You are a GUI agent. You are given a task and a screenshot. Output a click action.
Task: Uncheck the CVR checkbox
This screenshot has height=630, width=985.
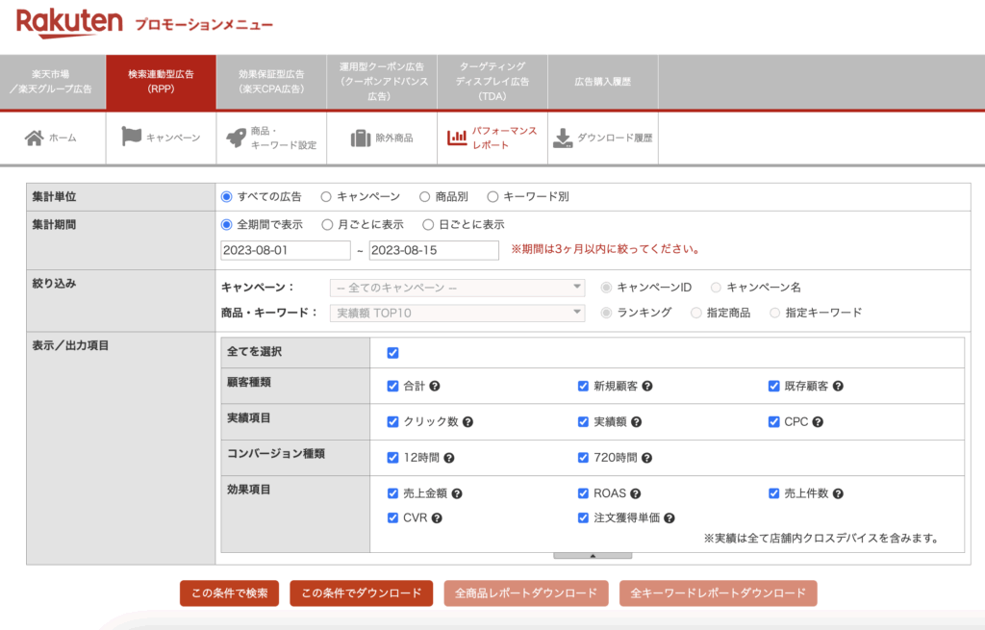coord(393,518)
